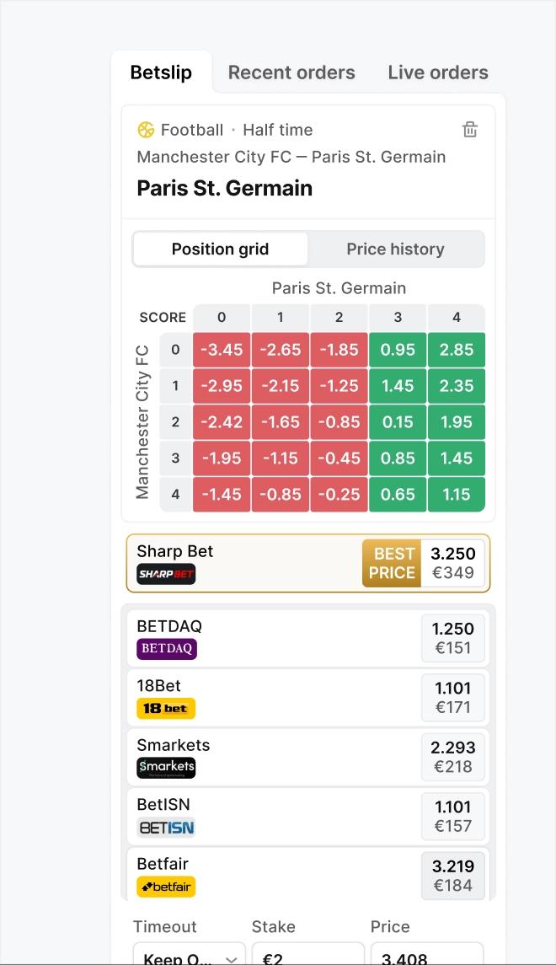Click the Smarkets bookmaker logo
556x965 pixels.
tap(166, 768)
